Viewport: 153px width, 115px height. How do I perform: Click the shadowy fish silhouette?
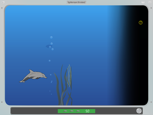click(x=49, y=46)
